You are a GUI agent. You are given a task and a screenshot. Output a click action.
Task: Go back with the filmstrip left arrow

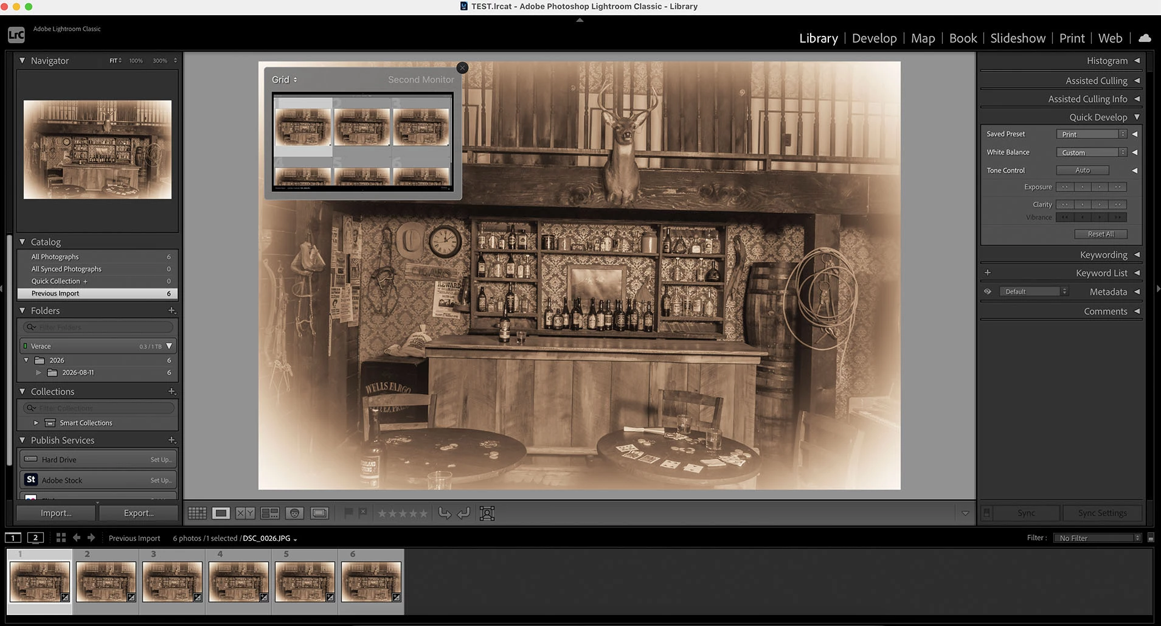pyautogui.click(x=77, y=537)
